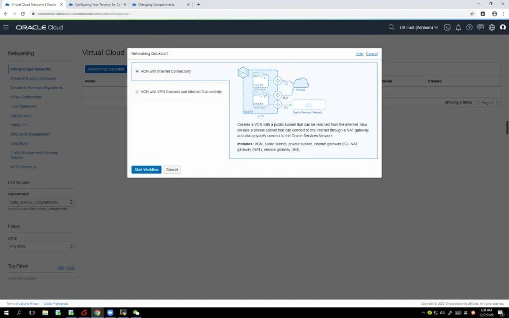Open Windows Task View
Viewport: 509px width, 318px height.
pyautogui.click(x=32, y=313)
